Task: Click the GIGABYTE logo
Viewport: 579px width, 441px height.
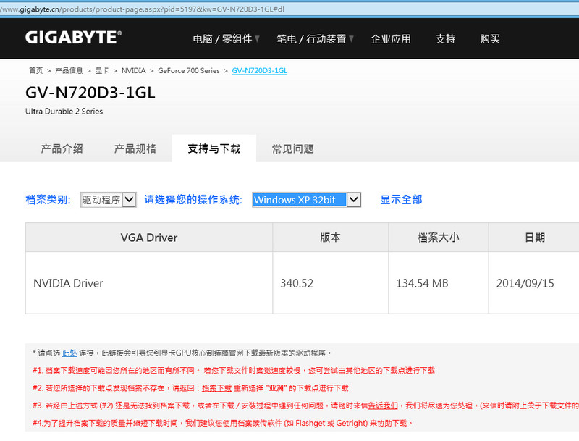Action: (73, 38)
